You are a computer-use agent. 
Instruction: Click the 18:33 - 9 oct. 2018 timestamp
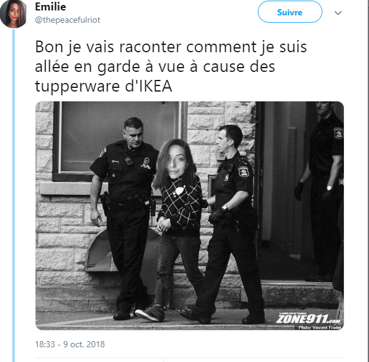pyautogui.click(x=70, y=344)
